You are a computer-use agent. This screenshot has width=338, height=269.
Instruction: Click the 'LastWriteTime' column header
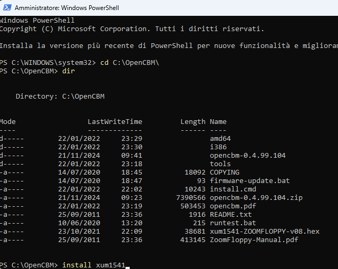tap(115, 122)
